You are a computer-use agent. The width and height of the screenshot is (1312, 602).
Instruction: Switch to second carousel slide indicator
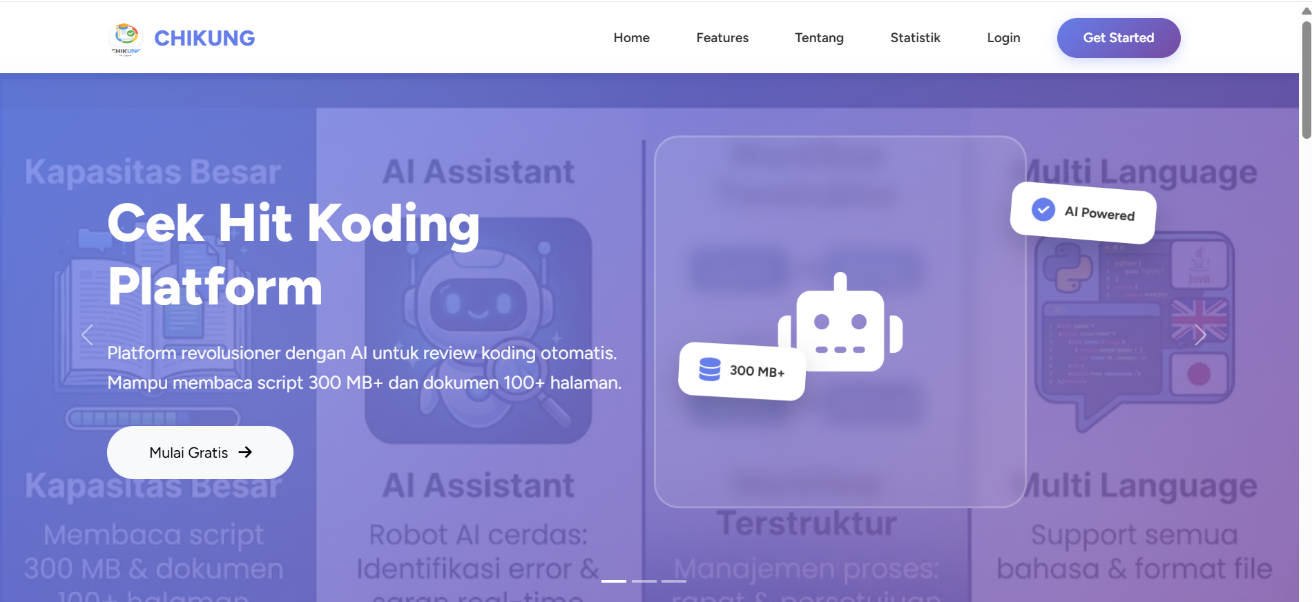(644, 581)
